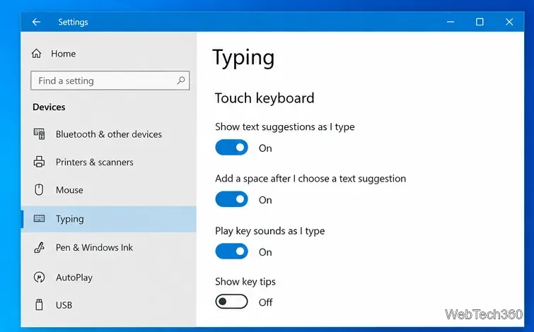Click the USB drive icon
The width and height of the screenshot is (534, 332).
point(39,304)
